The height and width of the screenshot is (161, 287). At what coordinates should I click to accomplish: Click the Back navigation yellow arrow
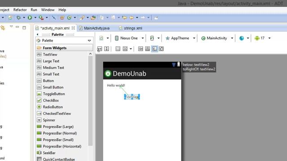(131, 17)
